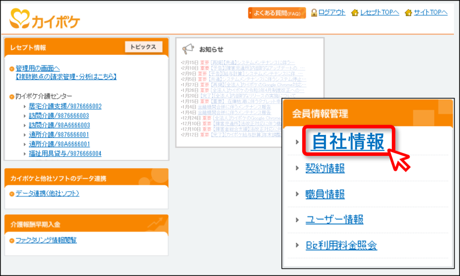The height and width of the screenshot is (276, 460).
Task: Click the house icon beside レセプトTOPへ
Action: coord(355,13)
